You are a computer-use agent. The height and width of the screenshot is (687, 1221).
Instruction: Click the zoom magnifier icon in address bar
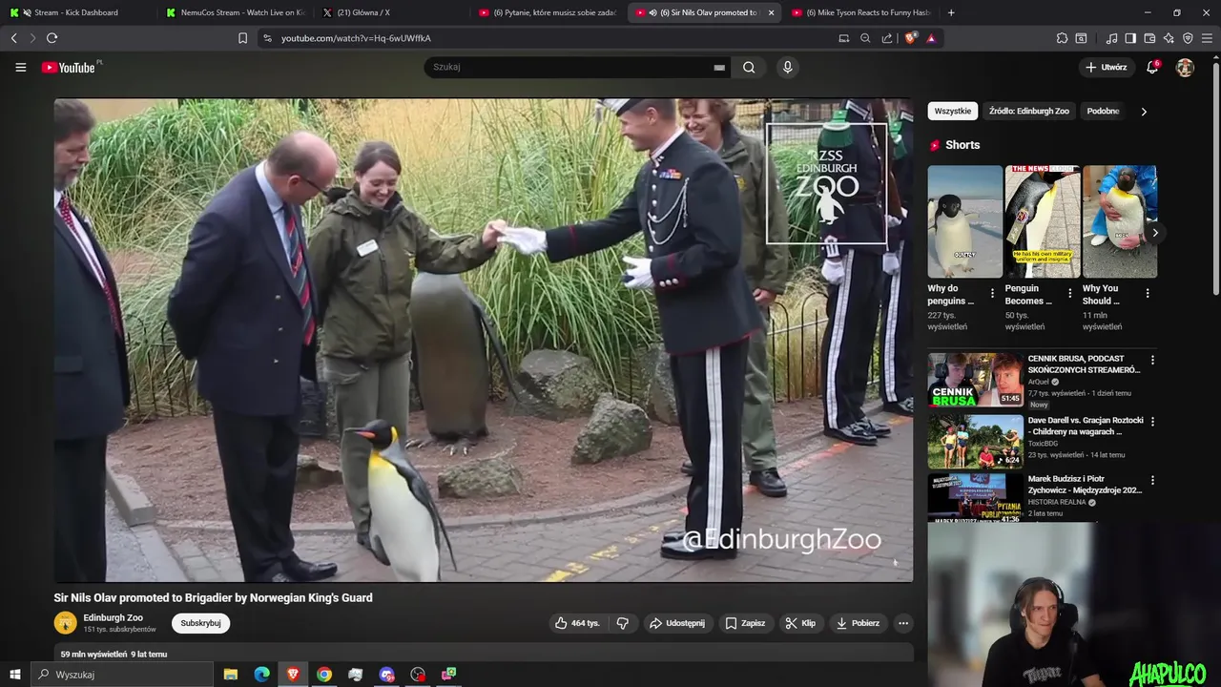[x=865, y=38]
